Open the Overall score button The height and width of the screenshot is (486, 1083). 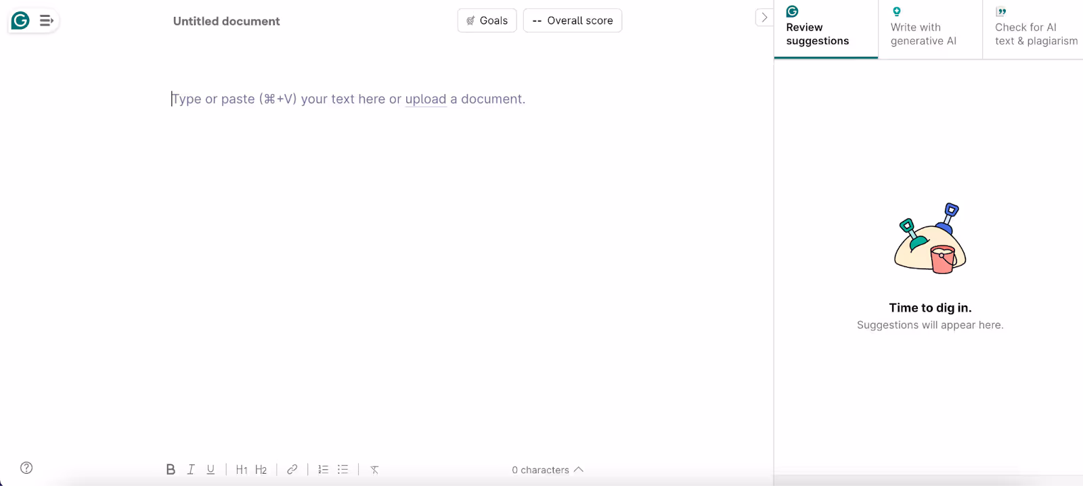573,20
